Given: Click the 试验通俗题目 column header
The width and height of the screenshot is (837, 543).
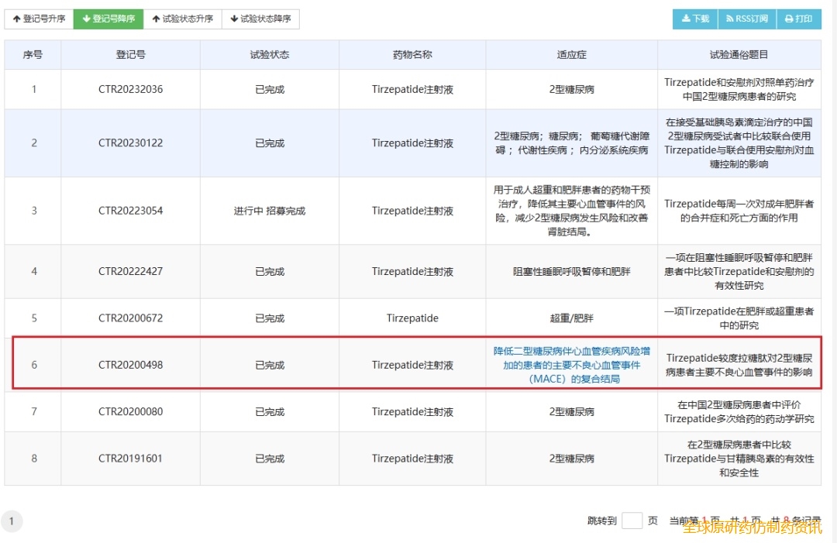Looking at the screenshot, I should pos(739,55).
